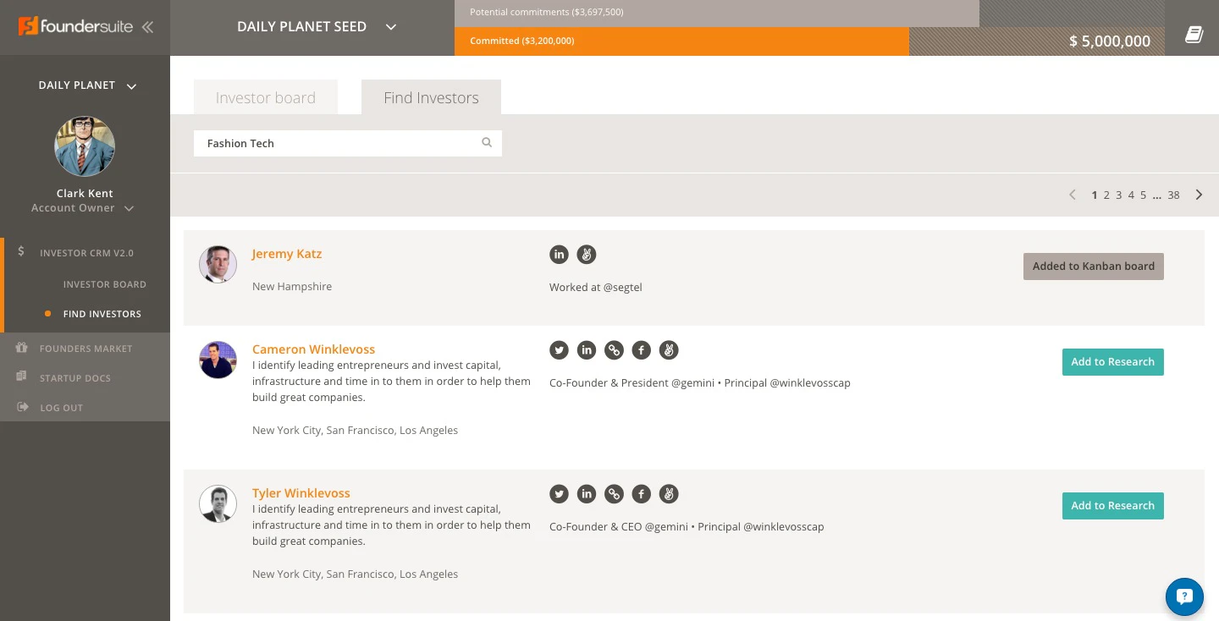Viewport: 1219px width, 621px height.
Task: Open Cameron Winklevoss's Facebook icon
Action: tap(641, 349)
